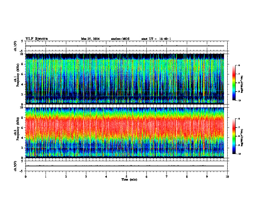Click inside the ch.1 spectrogram panel
Image resolution: width=256 pixels, height=198 pixels.
coord(125,79)
